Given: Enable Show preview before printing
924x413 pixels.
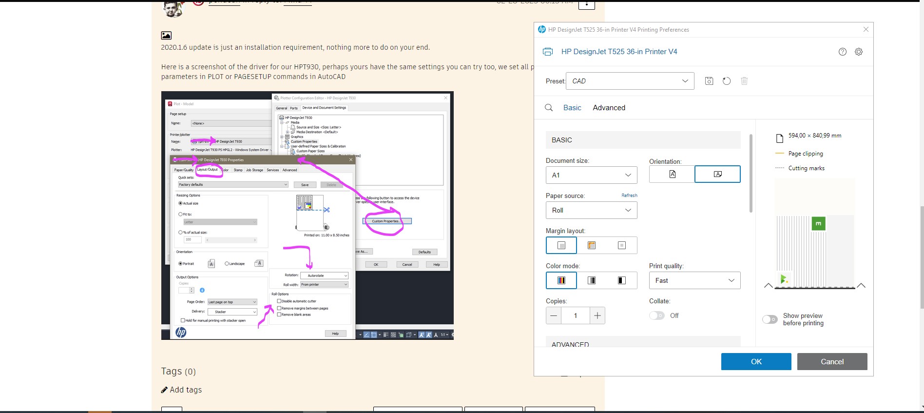Looking at the screenshot, I should point(770,319).
